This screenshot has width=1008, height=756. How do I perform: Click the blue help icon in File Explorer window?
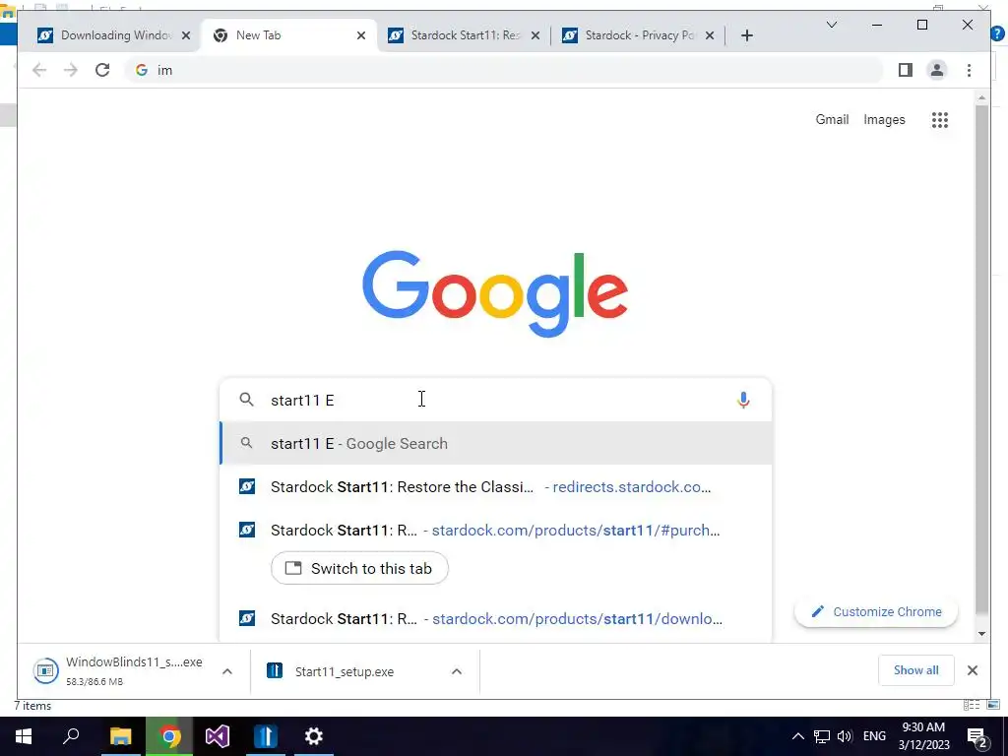tap(999, 33)
